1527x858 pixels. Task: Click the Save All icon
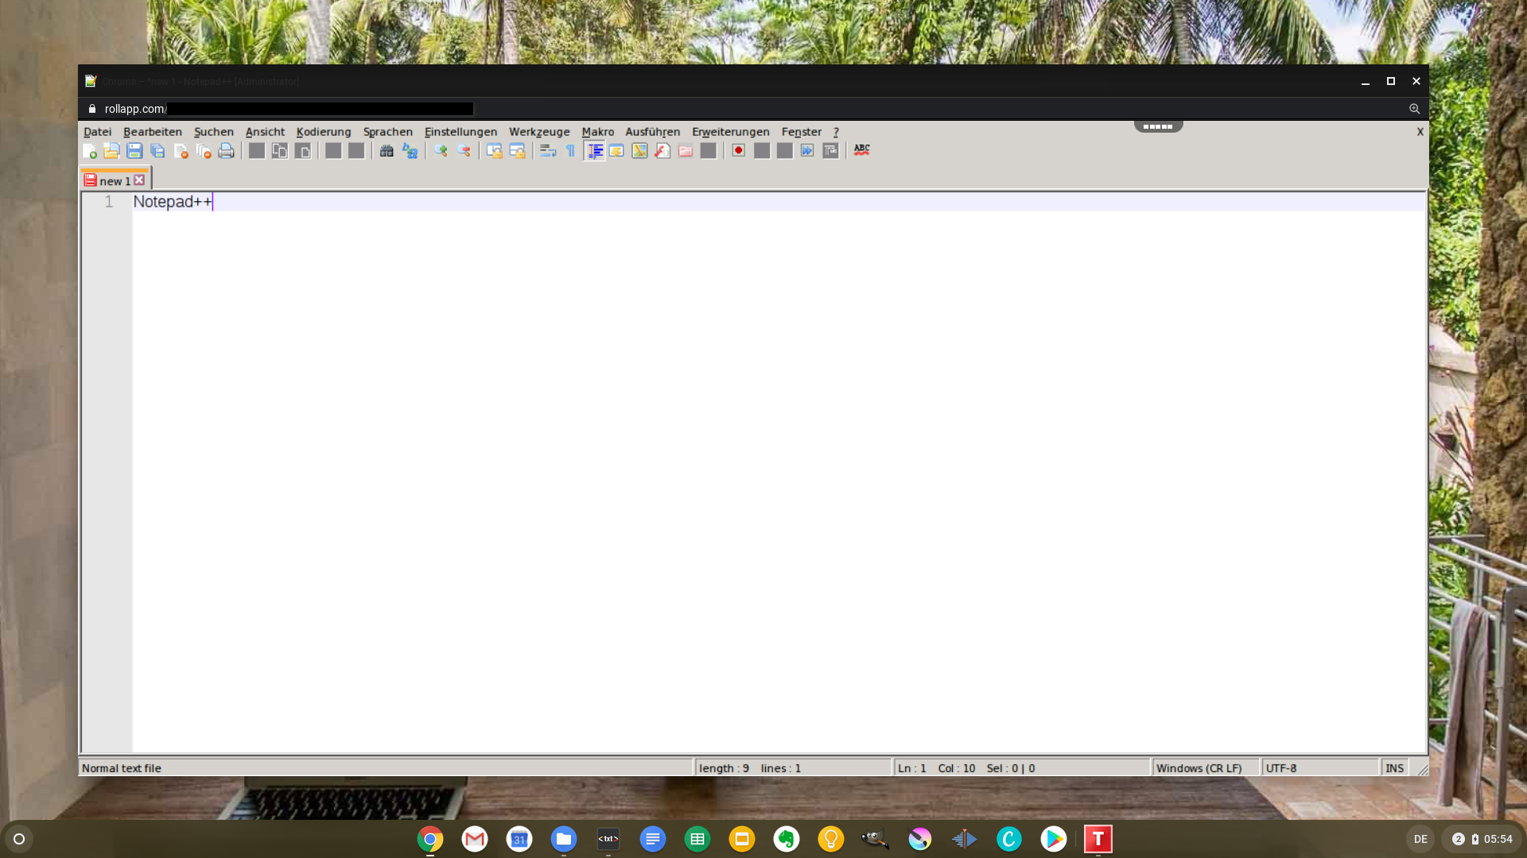click(157, 151)
